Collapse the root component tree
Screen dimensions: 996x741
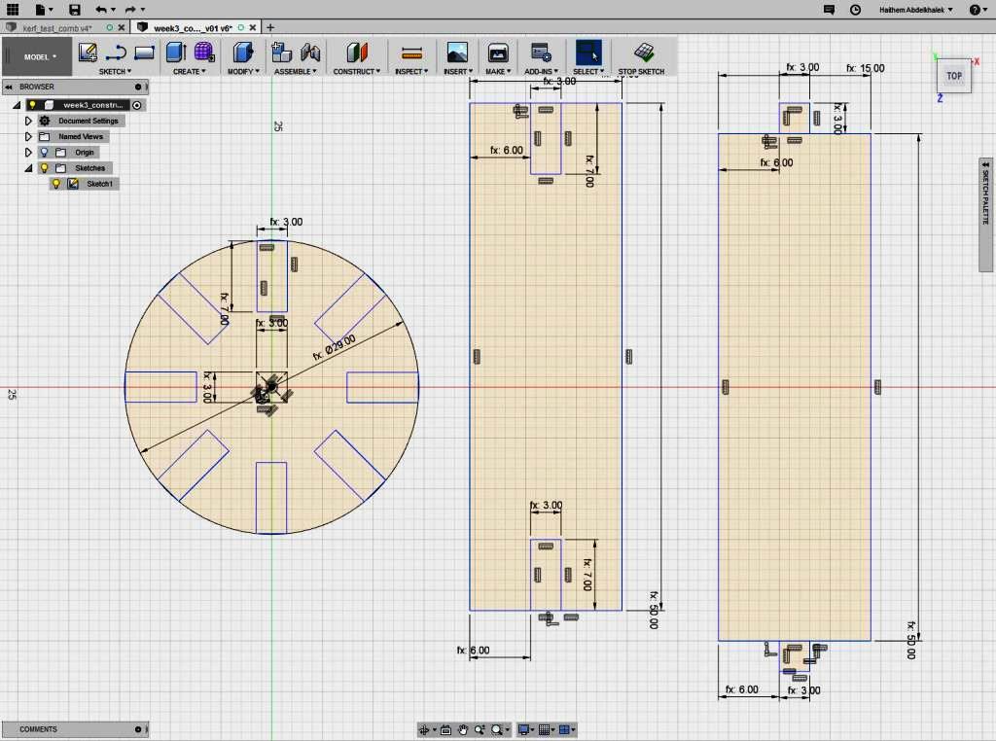[17, 105]
